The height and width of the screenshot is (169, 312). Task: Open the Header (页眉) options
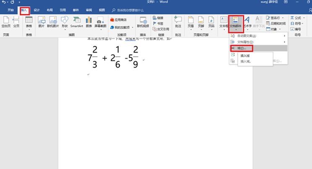point(191,23)
